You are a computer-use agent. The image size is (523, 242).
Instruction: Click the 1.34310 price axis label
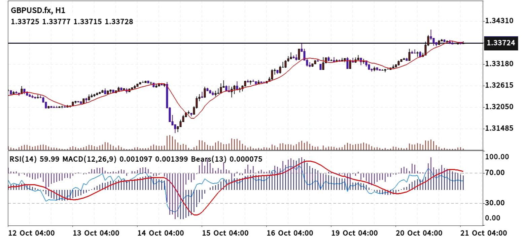point(499,21)
